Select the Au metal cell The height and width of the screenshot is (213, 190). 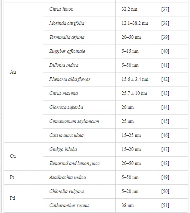coord(23,72)
